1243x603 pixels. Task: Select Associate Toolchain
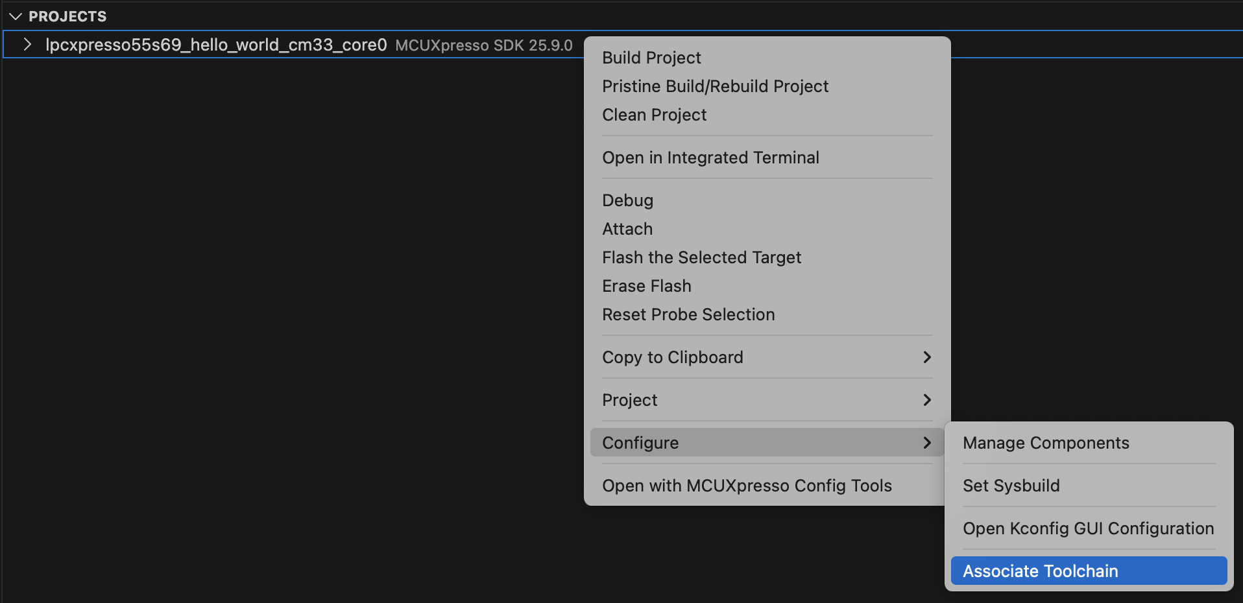pos(1040,571)
